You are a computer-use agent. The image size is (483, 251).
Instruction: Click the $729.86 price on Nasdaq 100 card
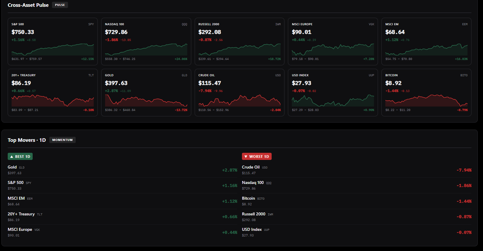click(116, 32)
